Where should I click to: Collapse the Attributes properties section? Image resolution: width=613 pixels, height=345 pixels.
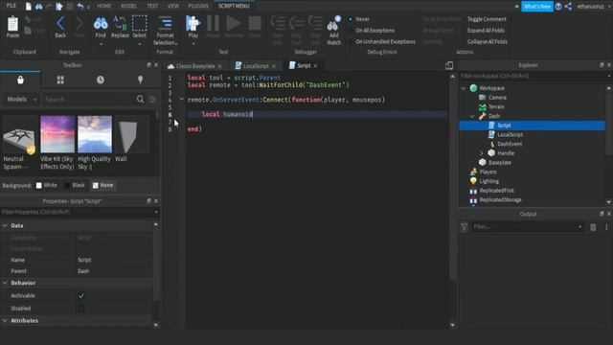tap(5, 321)
